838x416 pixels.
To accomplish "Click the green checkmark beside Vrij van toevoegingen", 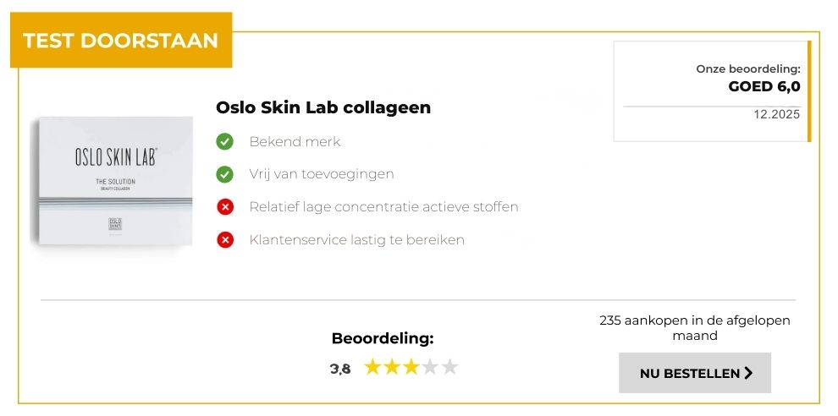I will coord(224,174).
